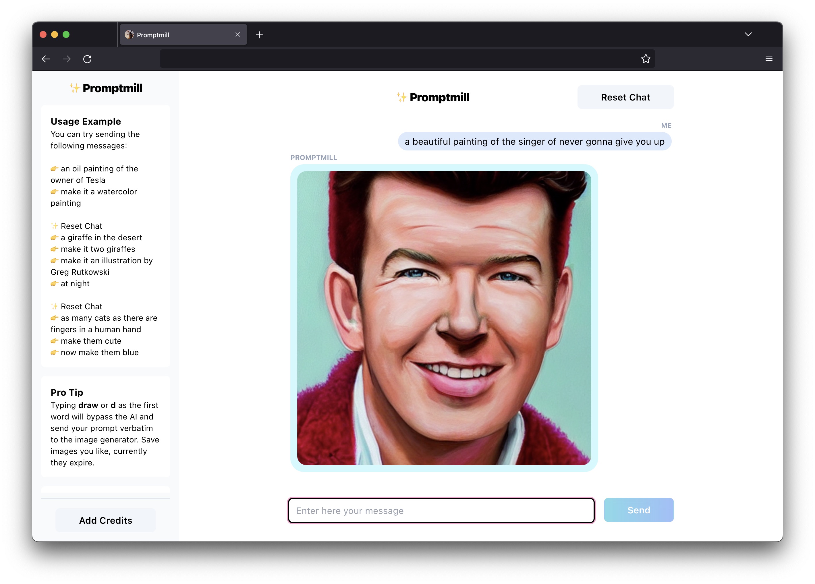Click the green fullscreen window button

pos(66,34)
